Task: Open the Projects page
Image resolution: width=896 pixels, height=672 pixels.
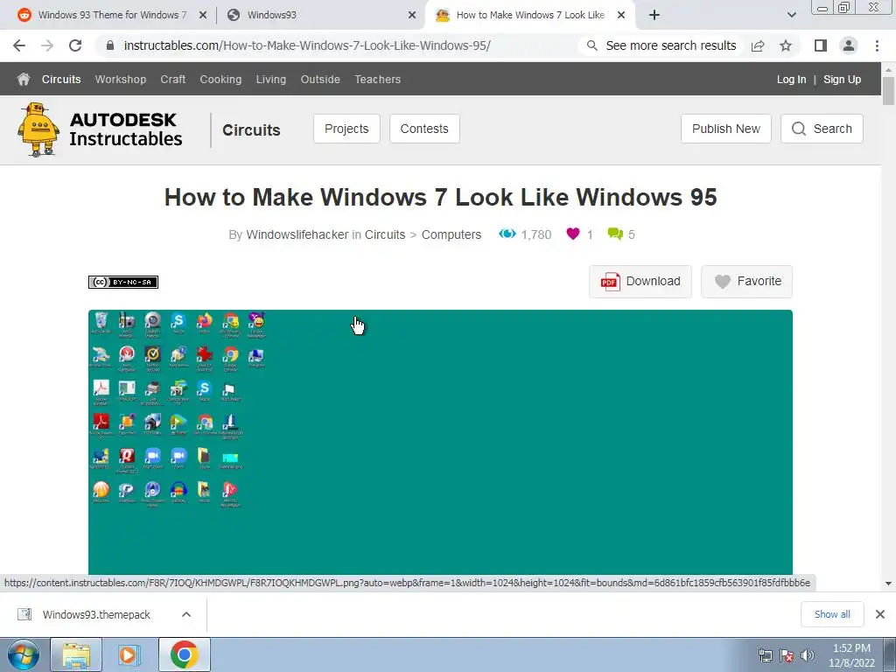Action: (x=346, y=129)
